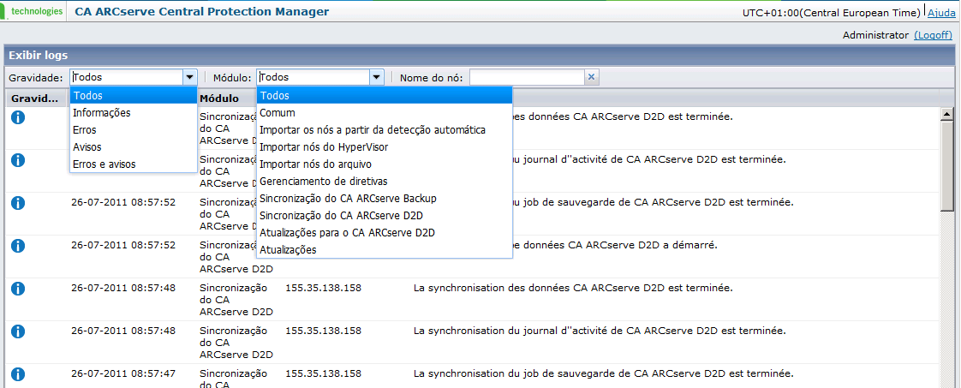Viewport: 961px width, 388px height.
Task: Sort by the Gravid... column header
Action: pyautogui.click(x=35, y=98)
